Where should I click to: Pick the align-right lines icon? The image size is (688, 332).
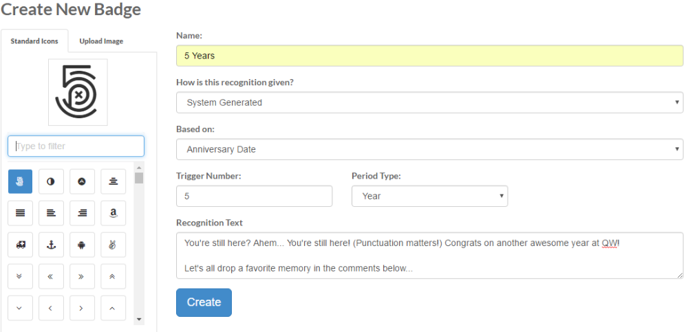[x=82, y=213]
